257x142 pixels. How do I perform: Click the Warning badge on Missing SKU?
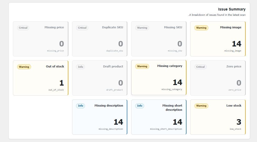pyautogui.click(x=142, y=28)
